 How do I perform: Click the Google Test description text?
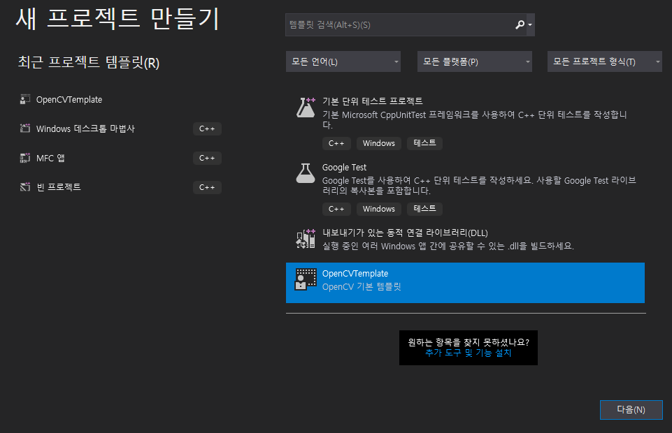tap(479, 186)
